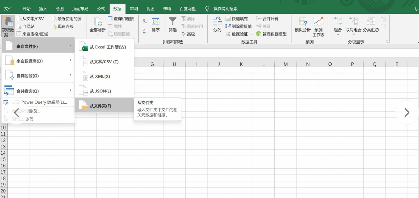
Task: Switch to the 百度网盘 tab
Action: [x=188, y=9]
